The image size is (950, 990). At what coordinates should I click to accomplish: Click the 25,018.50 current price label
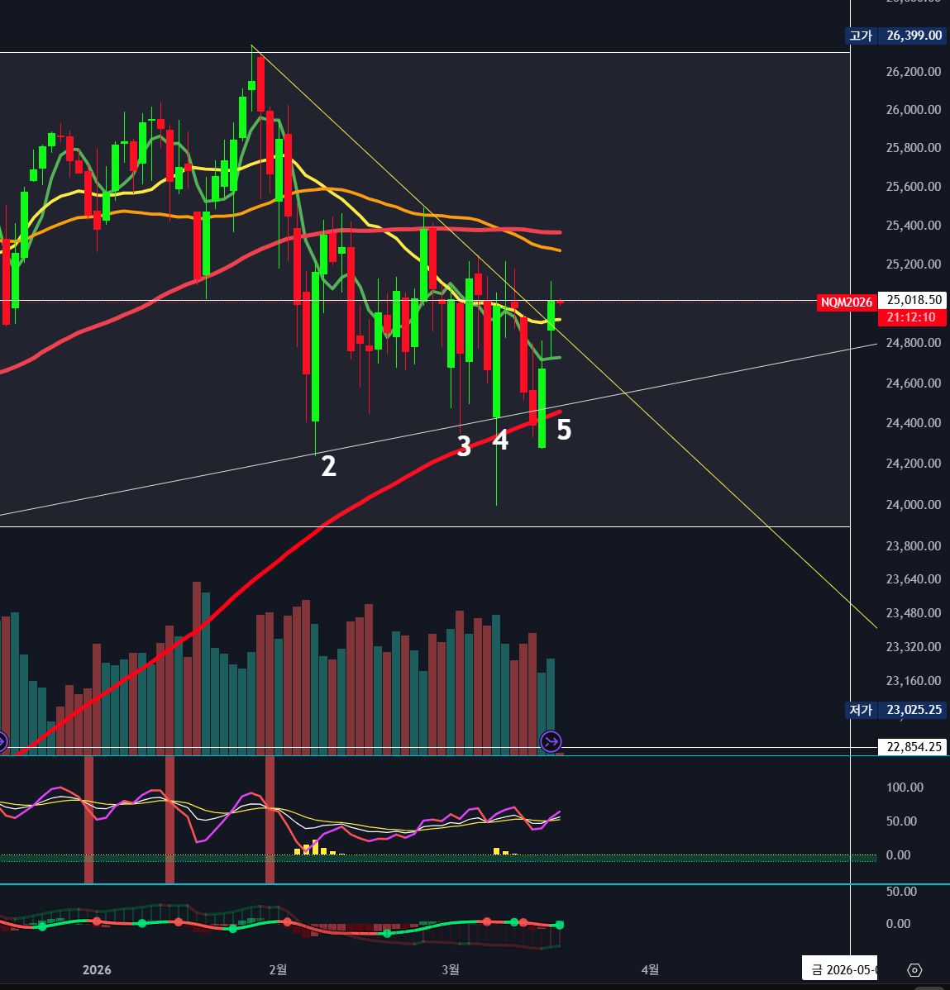(913, 300)
